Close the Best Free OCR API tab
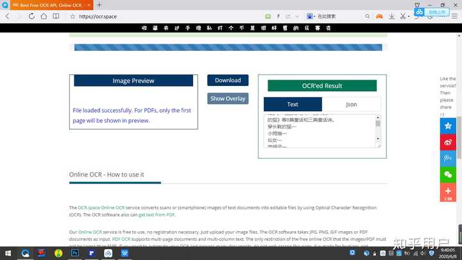462x260 pixels. point(89,5)
